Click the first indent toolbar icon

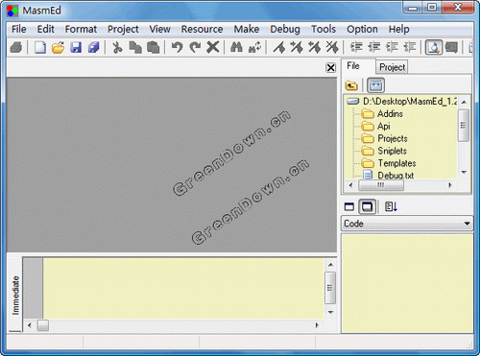pyautogui.click(x=356, y=48)
